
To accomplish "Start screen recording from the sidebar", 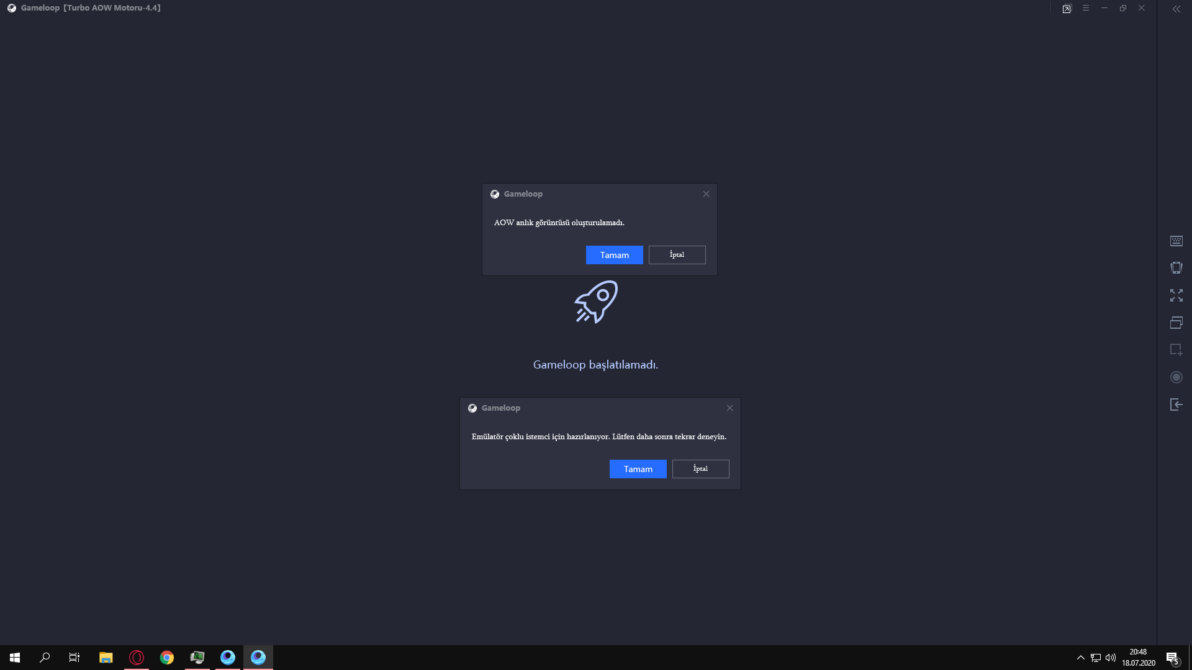I will point(1176,377).
